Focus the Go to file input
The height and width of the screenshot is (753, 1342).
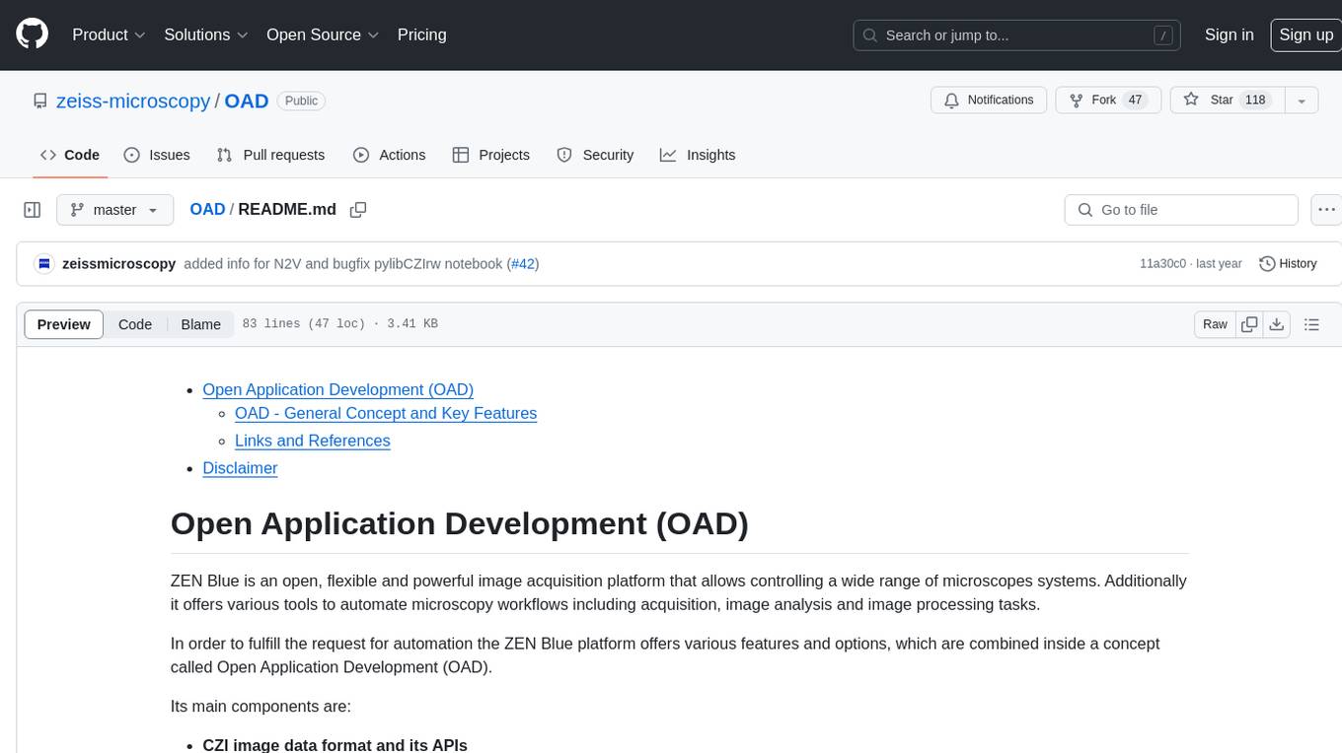point(1181,210)
